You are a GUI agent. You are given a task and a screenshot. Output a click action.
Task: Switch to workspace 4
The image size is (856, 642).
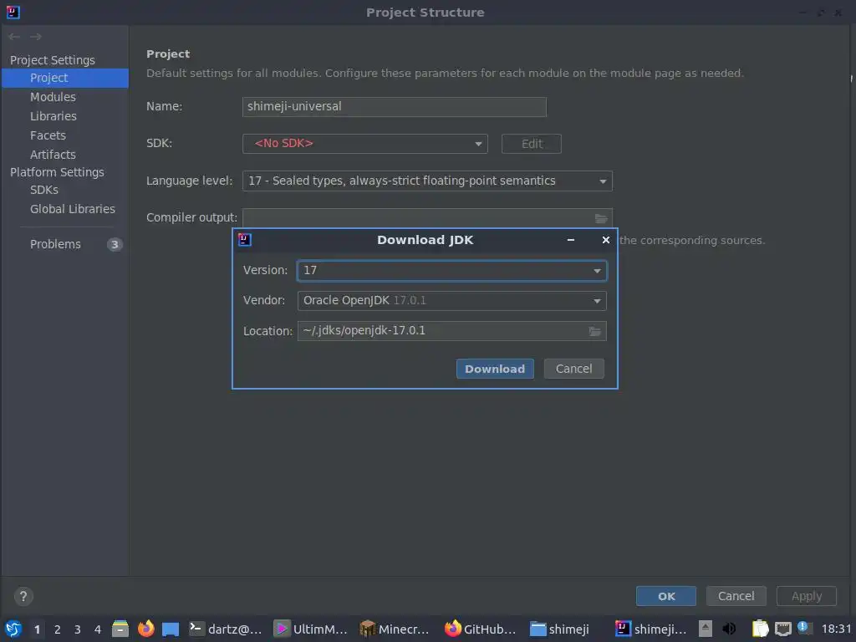[x=98, y=629]
